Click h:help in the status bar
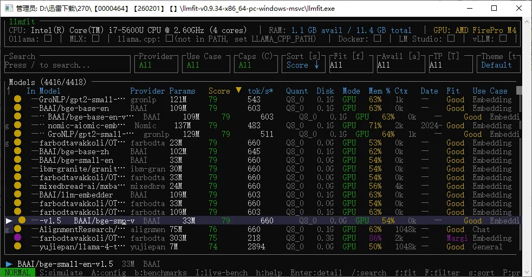532x277 pixels. tap(269, 273)
